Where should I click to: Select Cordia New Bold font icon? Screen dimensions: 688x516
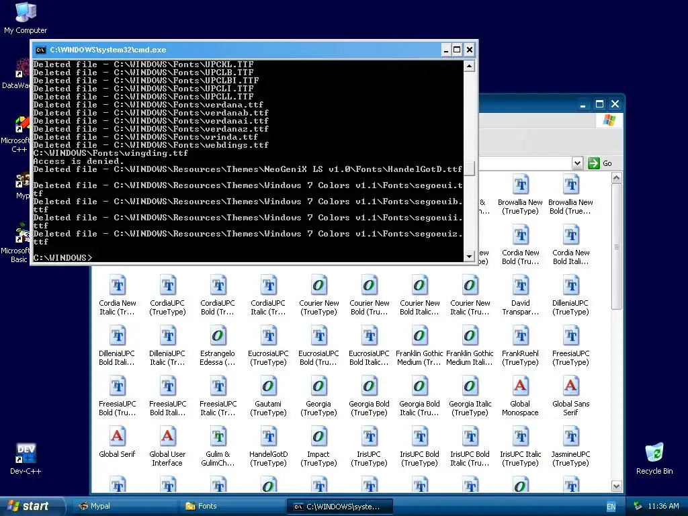coord(521,245)
